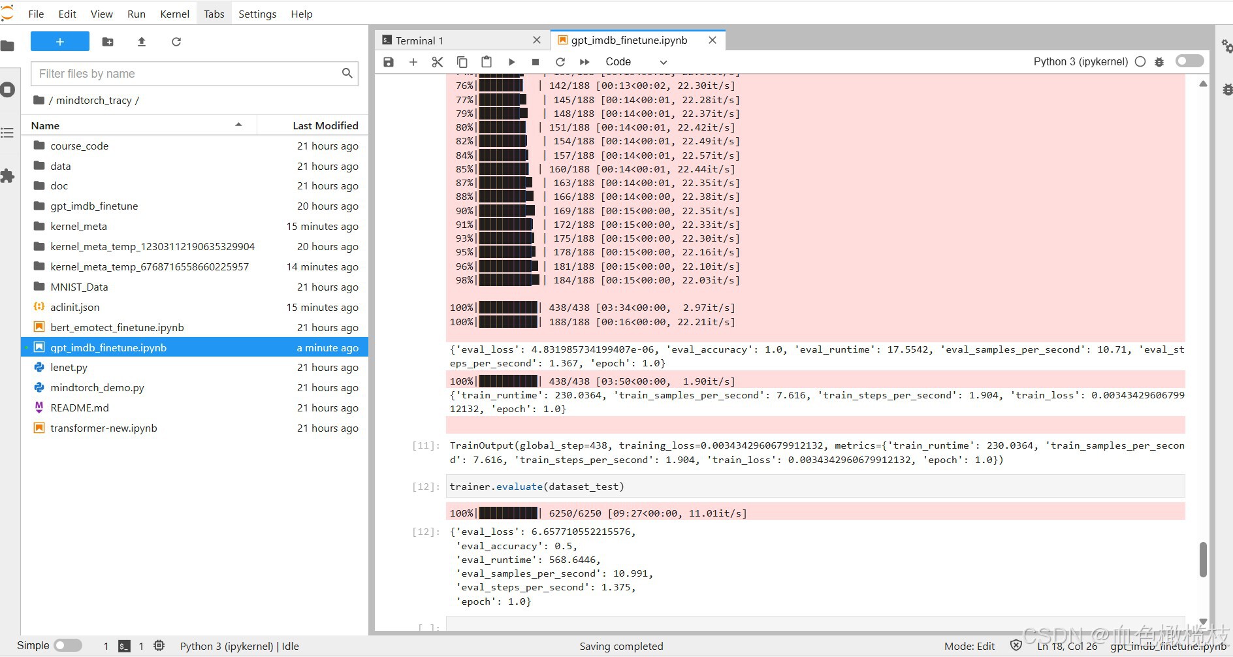1233x657 pixels.
Task: Select the doc folder
Action: click(x=195, y=185)
